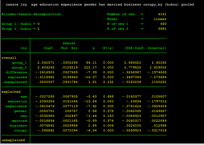The height and width of the screenshot is (145, 204).
Task: Click N of obs 2 value 3681
Action: click(x=162, y=29)
